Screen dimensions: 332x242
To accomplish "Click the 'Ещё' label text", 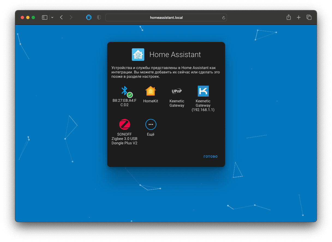I will [151, 134].
